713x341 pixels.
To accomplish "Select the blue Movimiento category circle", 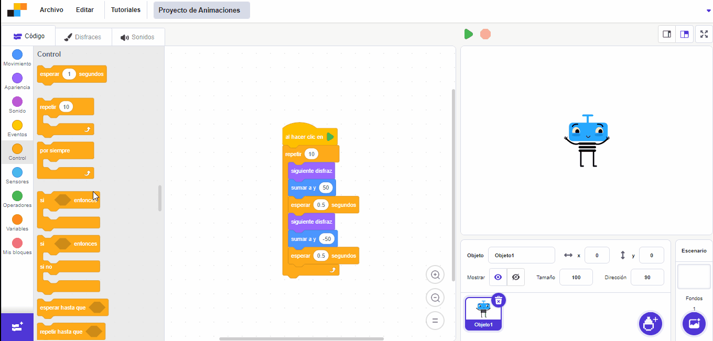I will [17, 54].
